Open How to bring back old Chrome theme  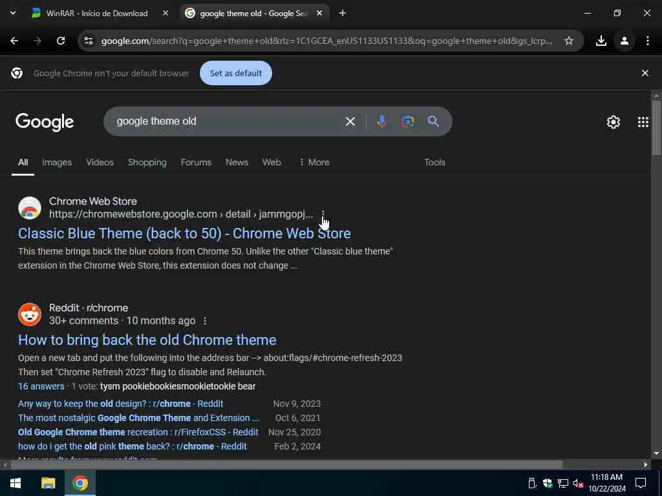tap(147, 340)
